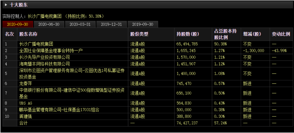Click the 0.57% ratio cell
The height and width of the screenshot is (133, 294).
(x=219, y=83)
